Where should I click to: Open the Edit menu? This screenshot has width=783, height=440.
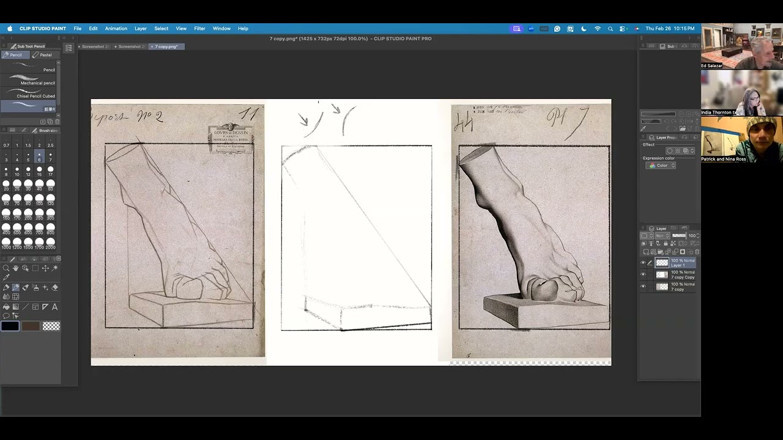pos(93,29)
